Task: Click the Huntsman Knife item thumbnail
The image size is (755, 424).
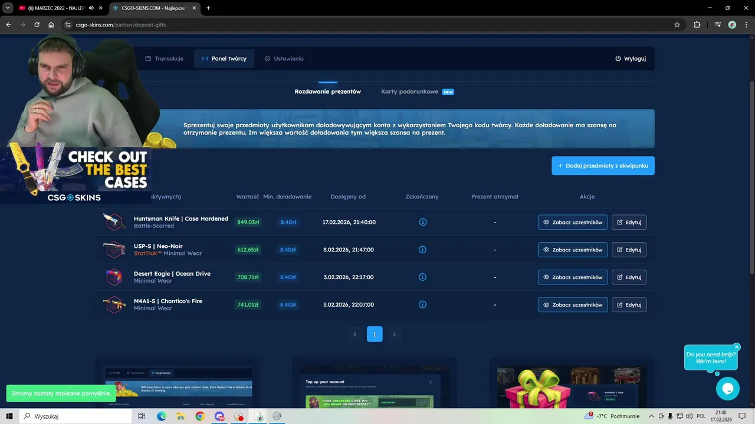Action: [114, 222]
